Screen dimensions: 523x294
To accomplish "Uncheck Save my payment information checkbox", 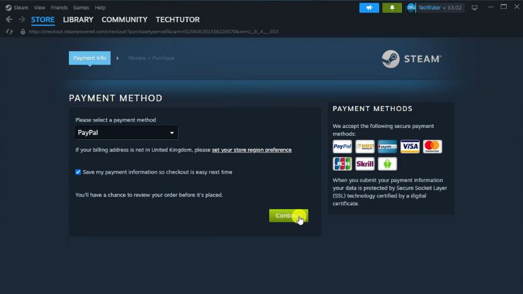I will [x=78, y=172].
